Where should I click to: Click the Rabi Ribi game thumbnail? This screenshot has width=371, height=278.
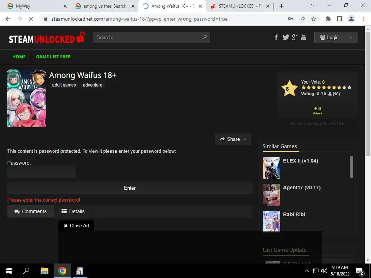(271, 221)
